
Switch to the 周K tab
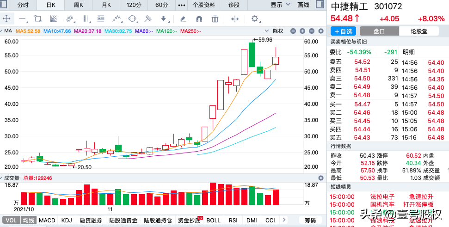pyautogui.click(x=79, y=5)
